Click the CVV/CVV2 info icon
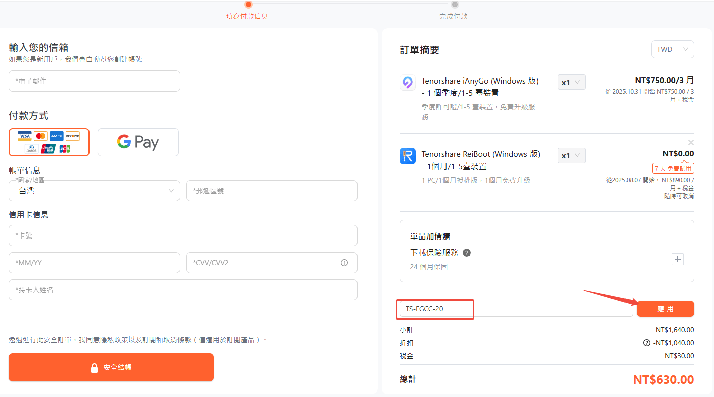 (344, 263)
